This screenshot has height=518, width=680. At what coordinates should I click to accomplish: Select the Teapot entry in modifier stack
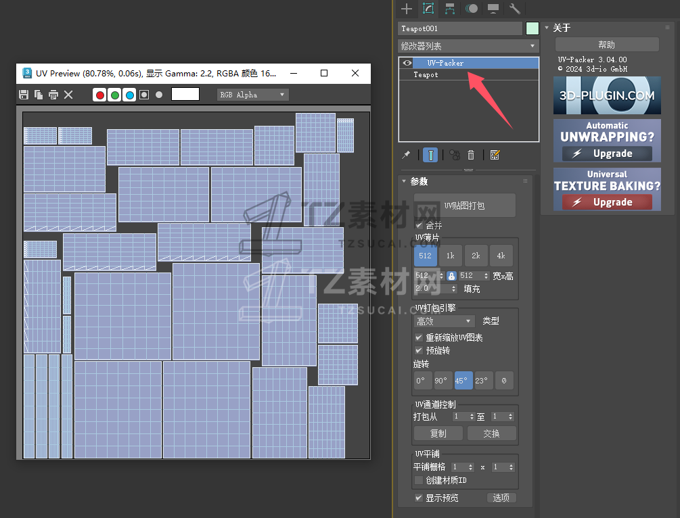pos(426,75)
